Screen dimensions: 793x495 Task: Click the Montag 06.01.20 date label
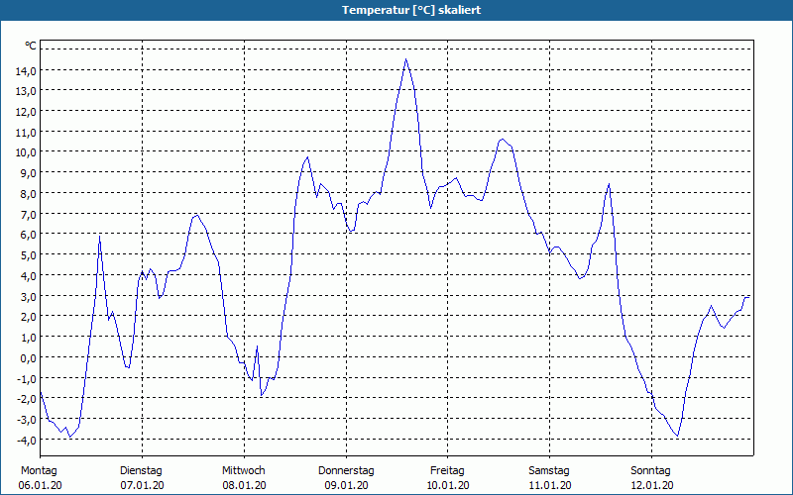(x=40, y=478)
